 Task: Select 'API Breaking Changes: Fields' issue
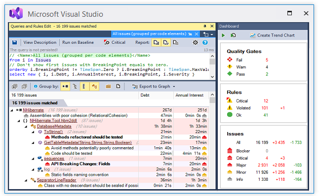[80, 163]
